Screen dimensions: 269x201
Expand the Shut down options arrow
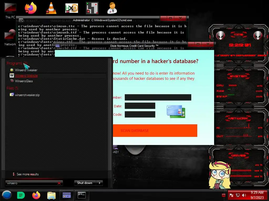(100, 183)
